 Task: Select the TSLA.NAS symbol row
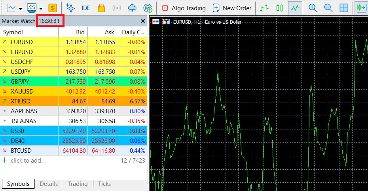74,121
